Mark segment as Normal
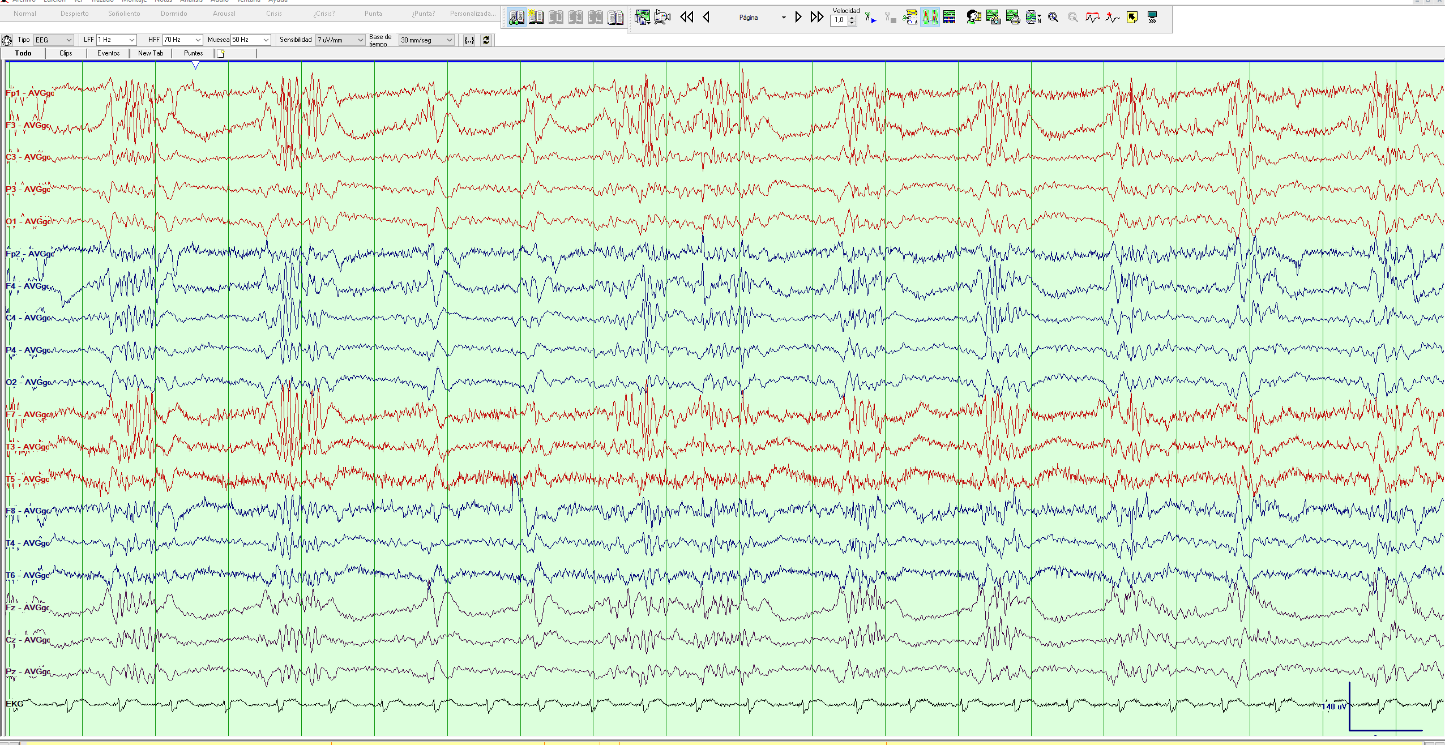Image resolution: width=1445 pixels, height=745 pixels. 25,14
